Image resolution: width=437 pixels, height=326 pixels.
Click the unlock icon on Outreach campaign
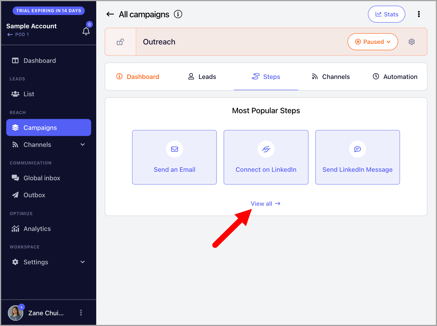pos(120,42)
